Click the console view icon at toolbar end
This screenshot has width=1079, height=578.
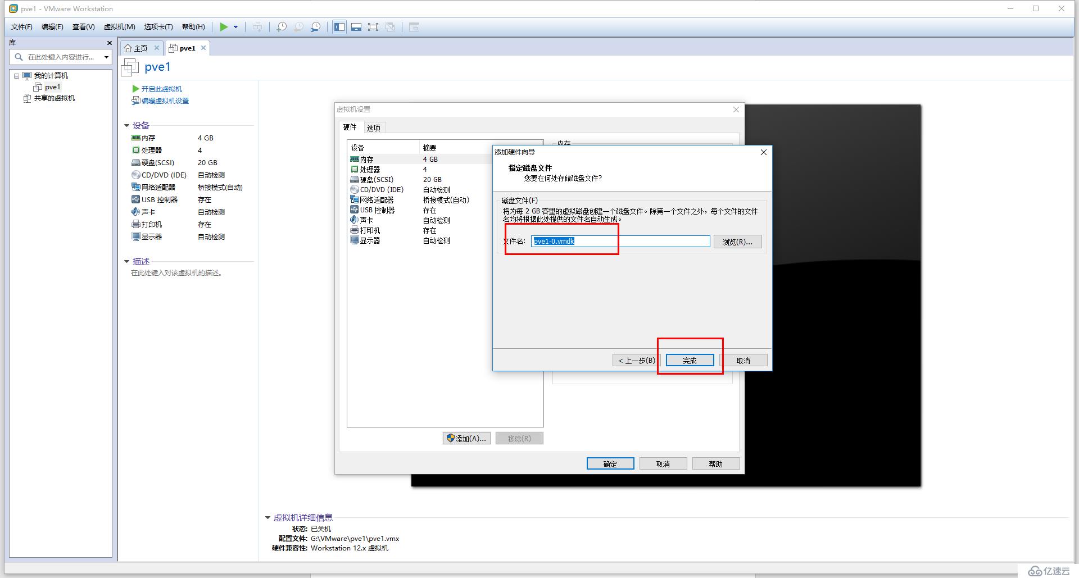pos(414,27)
